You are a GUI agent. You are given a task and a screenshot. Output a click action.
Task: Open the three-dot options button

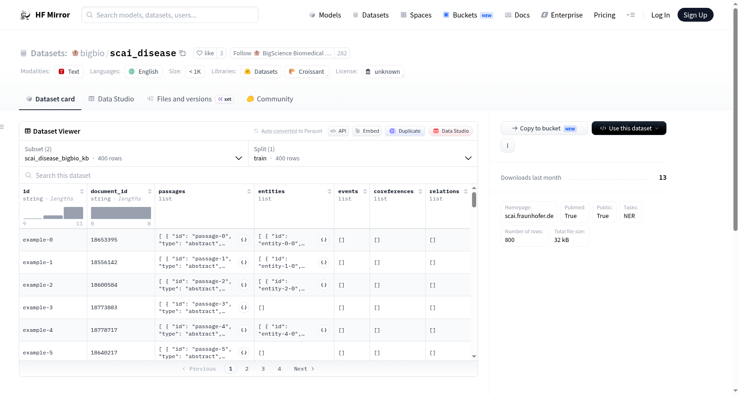508,146
